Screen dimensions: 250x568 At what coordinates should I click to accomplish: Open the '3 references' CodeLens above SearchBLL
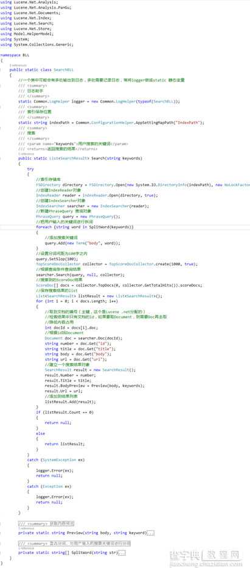point(18,65)
